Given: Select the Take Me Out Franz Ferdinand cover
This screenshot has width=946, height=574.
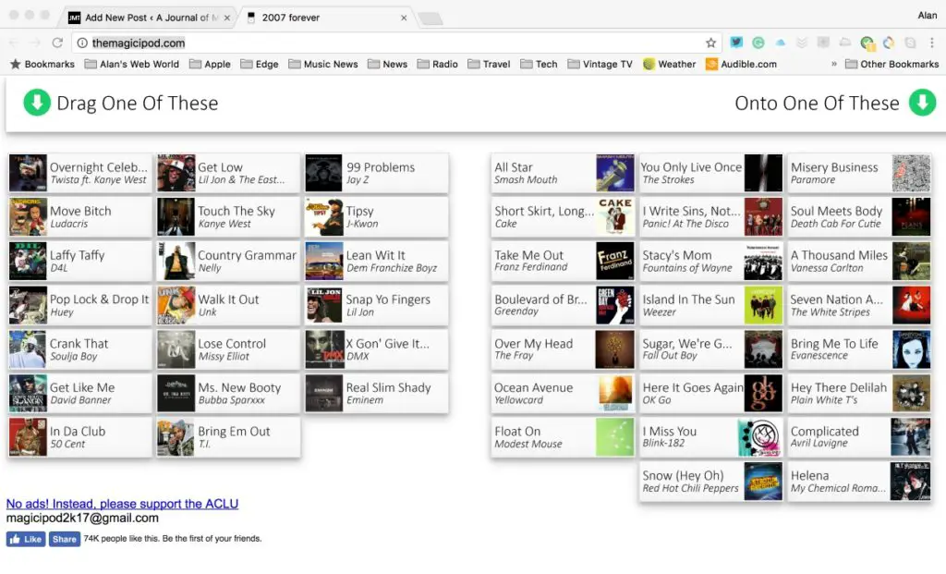Looking at the screenshot, I should coord(614,261).
